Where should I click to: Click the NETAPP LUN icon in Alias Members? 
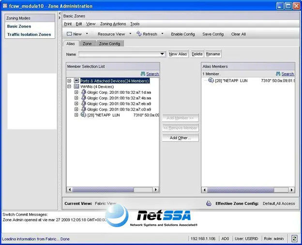211,80
